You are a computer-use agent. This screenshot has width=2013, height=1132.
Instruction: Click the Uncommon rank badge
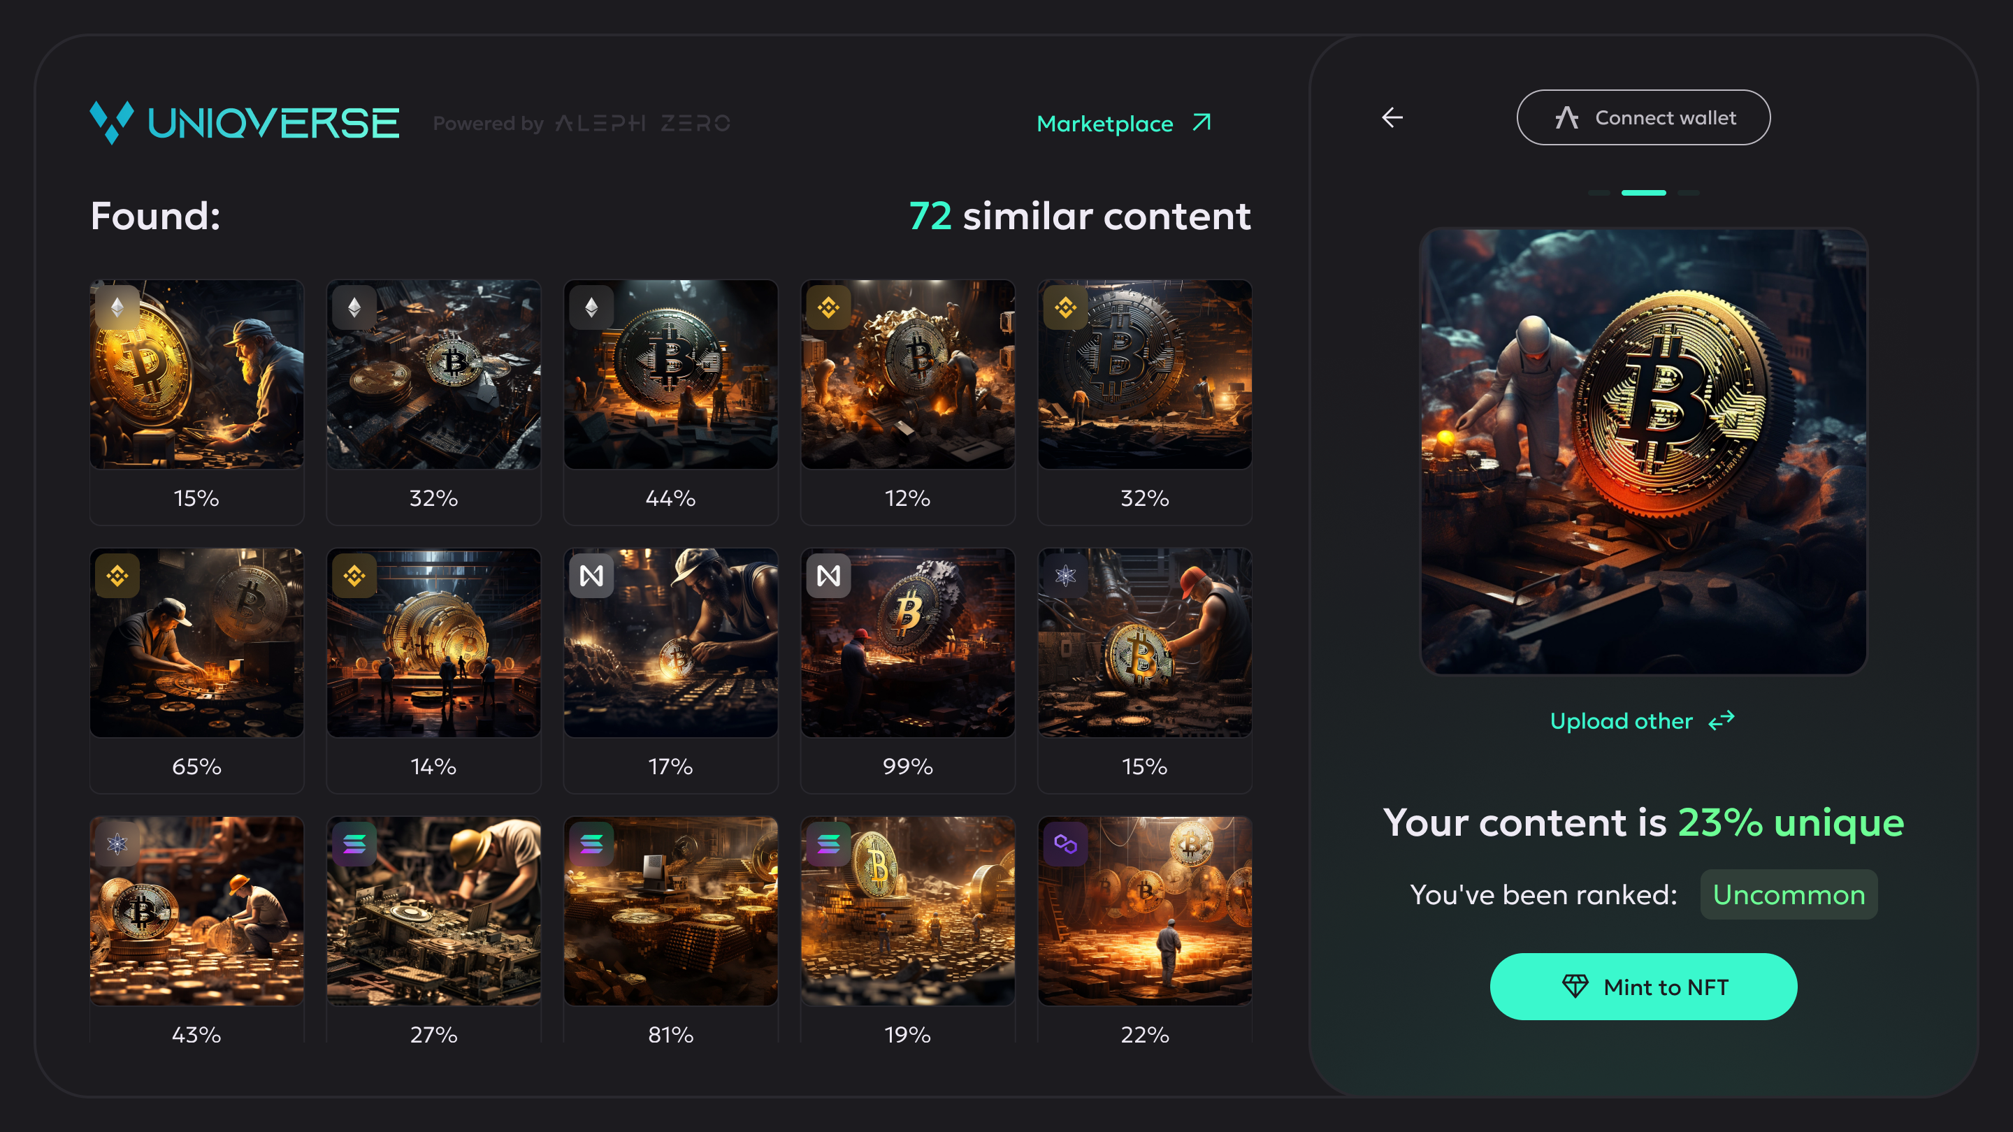pyautogui.click(x=1788, y=894)
